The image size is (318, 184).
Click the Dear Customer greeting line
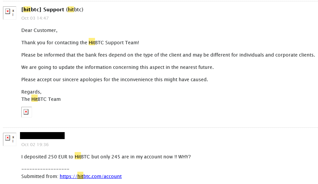pyautogui.click(x=39, y=30)
